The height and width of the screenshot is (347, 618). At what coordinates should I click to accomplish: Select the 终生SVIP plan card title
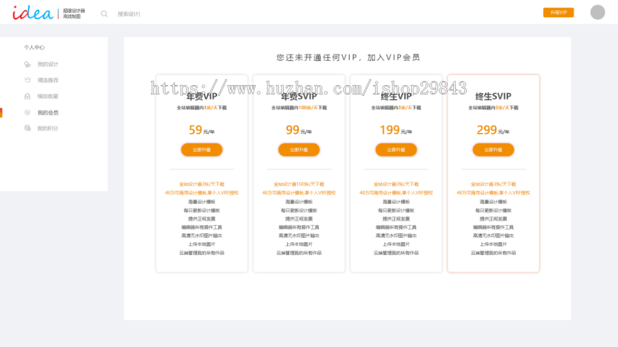coord(493,97)
